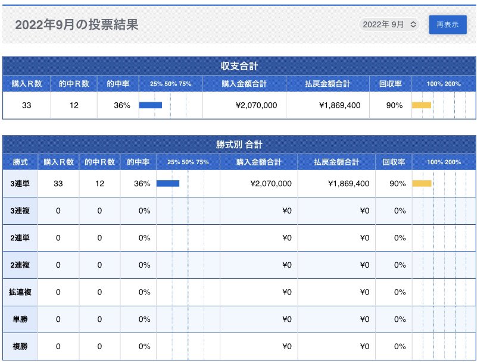Viewport: 493px width, 364px height.
Task: Click 購入金額合計 header in 勝式別 合計 table
Action: (x=259, y=162)
